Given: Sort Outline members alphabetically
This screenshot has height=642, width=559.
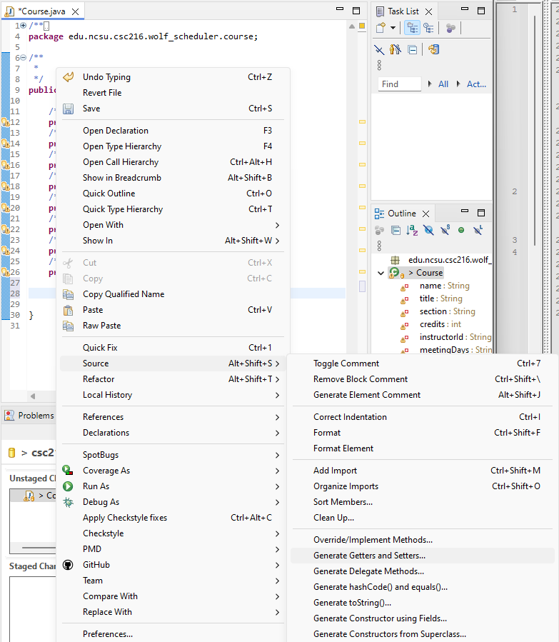Looking at the screenshot, I should [x=412, y=230].
